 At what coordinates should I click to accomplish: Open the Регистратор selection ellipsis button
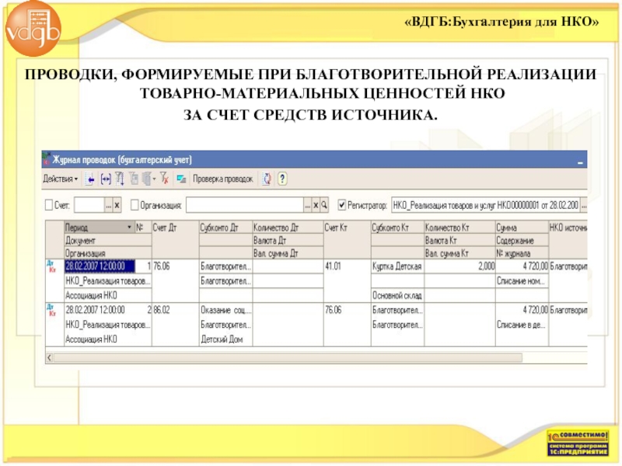click(584, 205)
